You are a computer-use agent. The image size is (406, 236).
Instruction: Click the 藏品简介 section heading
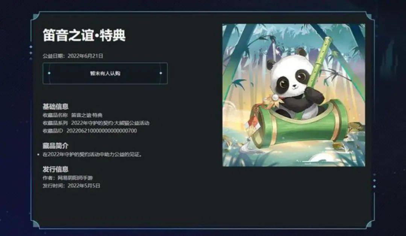(x=55, y=146)
